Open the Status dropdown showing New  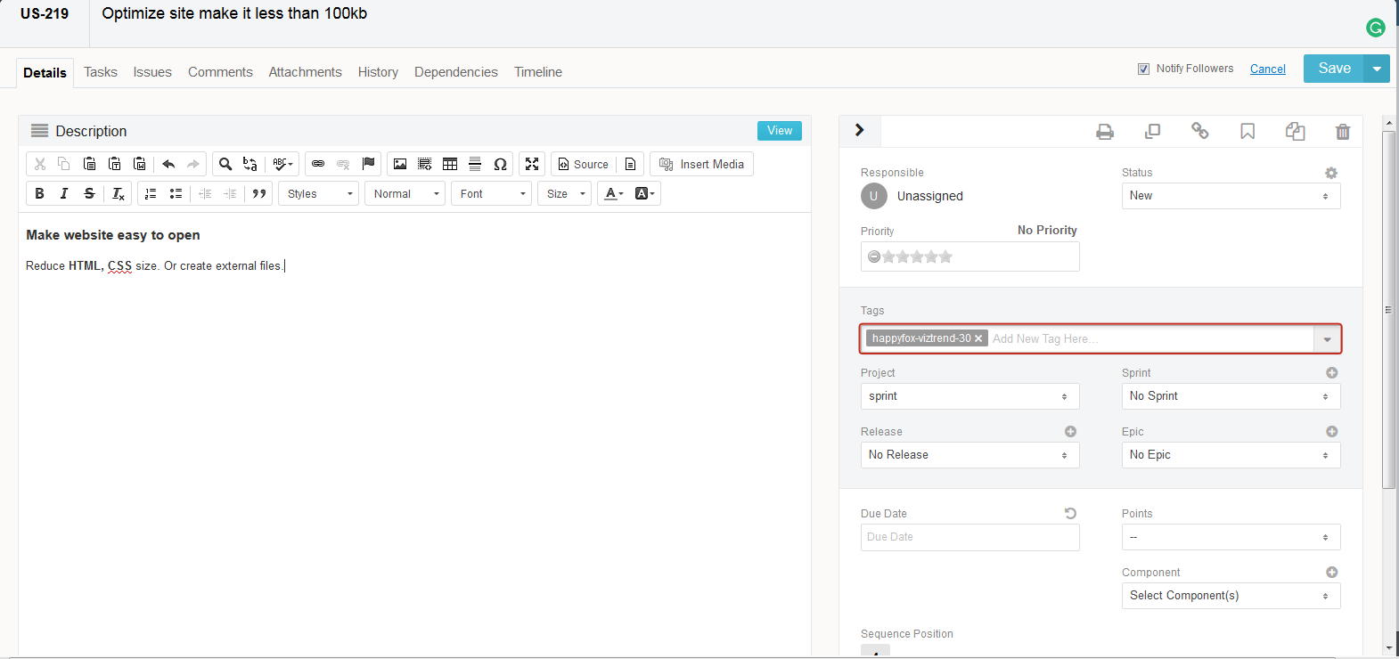[1230, 196]
